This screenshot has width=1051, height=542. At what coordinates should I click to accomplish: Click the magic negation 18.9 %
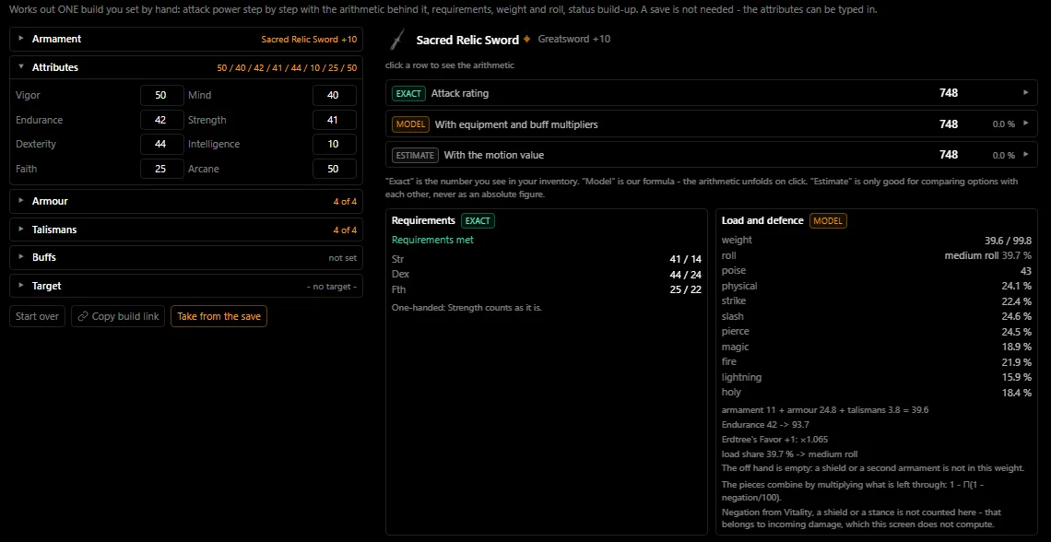1016,347
